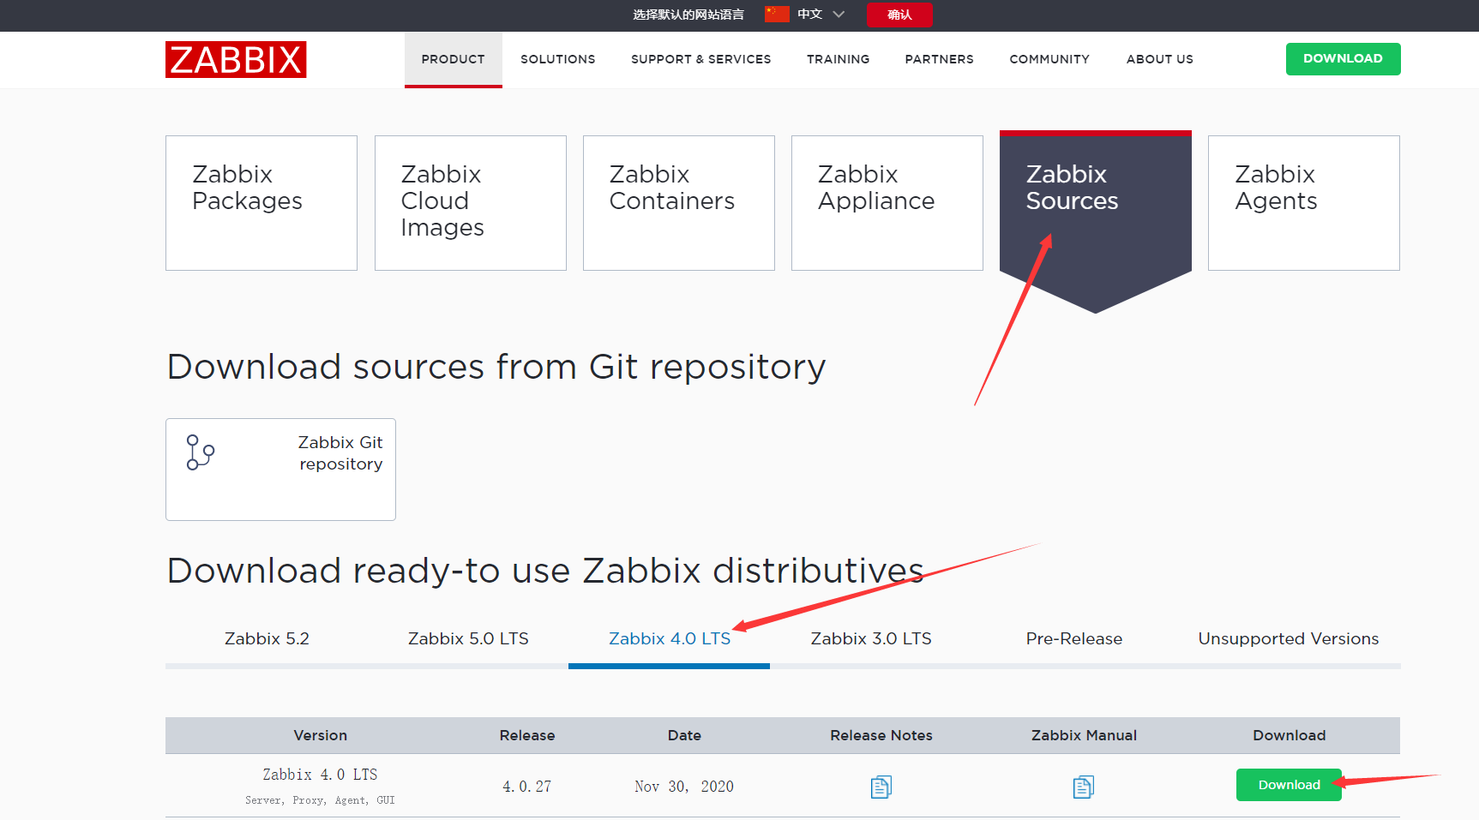This screenshot has height=820, width=1479.
Task: Open the TRAINING menu
Action: coord(838,59)
